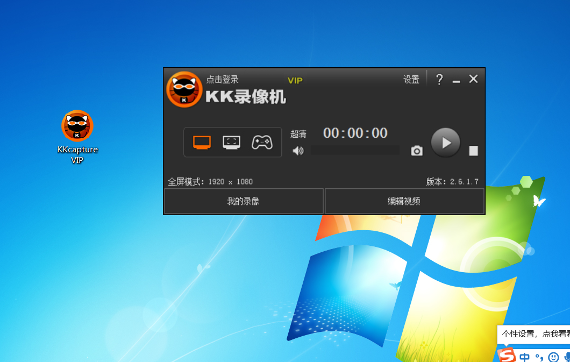Click the KK录像机 title text
Image resolution: width=570 pixels, height=362 pixels.
tap(246, 97)
